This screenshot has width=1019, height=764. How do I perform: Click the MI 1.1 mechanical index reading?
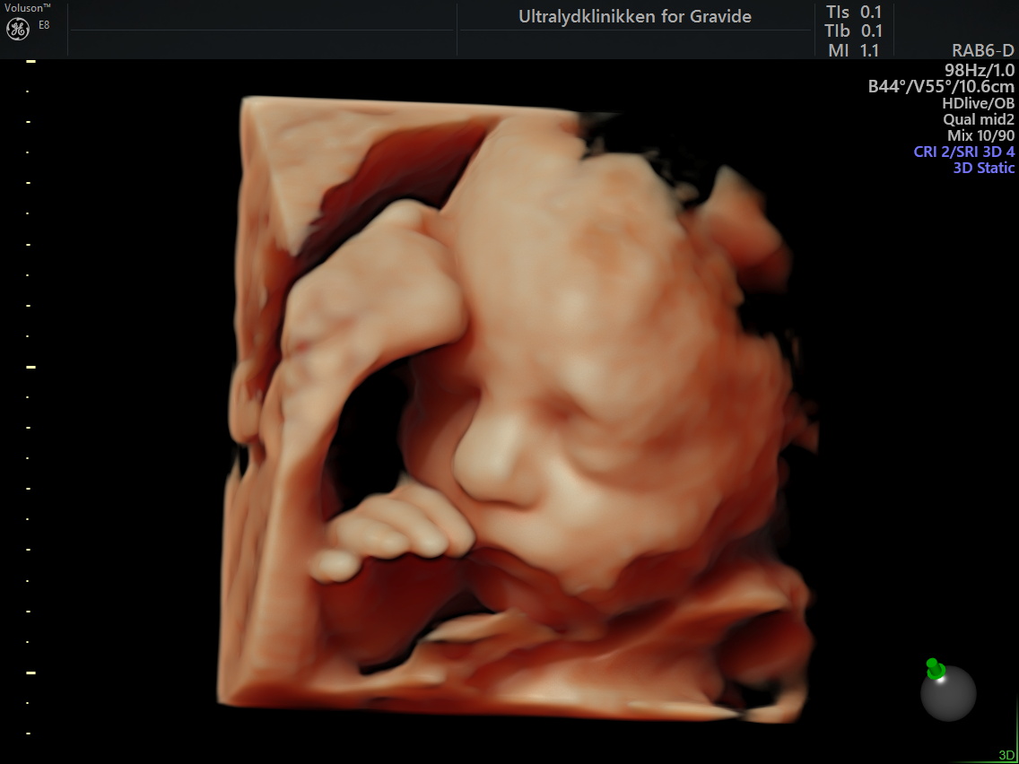(853, 50)
